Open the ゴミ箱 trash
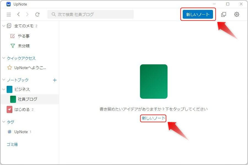This screenshot has width=248, height=165. (x=12, y=144)
